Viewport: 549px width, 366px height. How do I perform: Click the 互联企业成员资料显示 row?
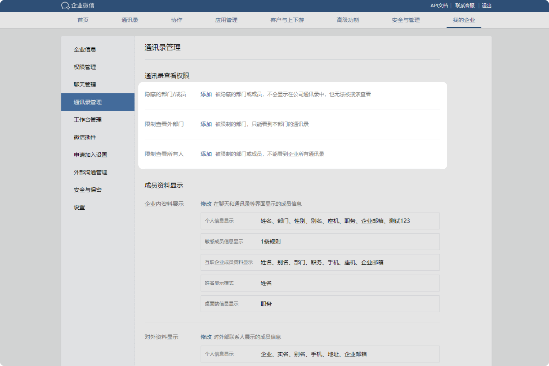320,262
